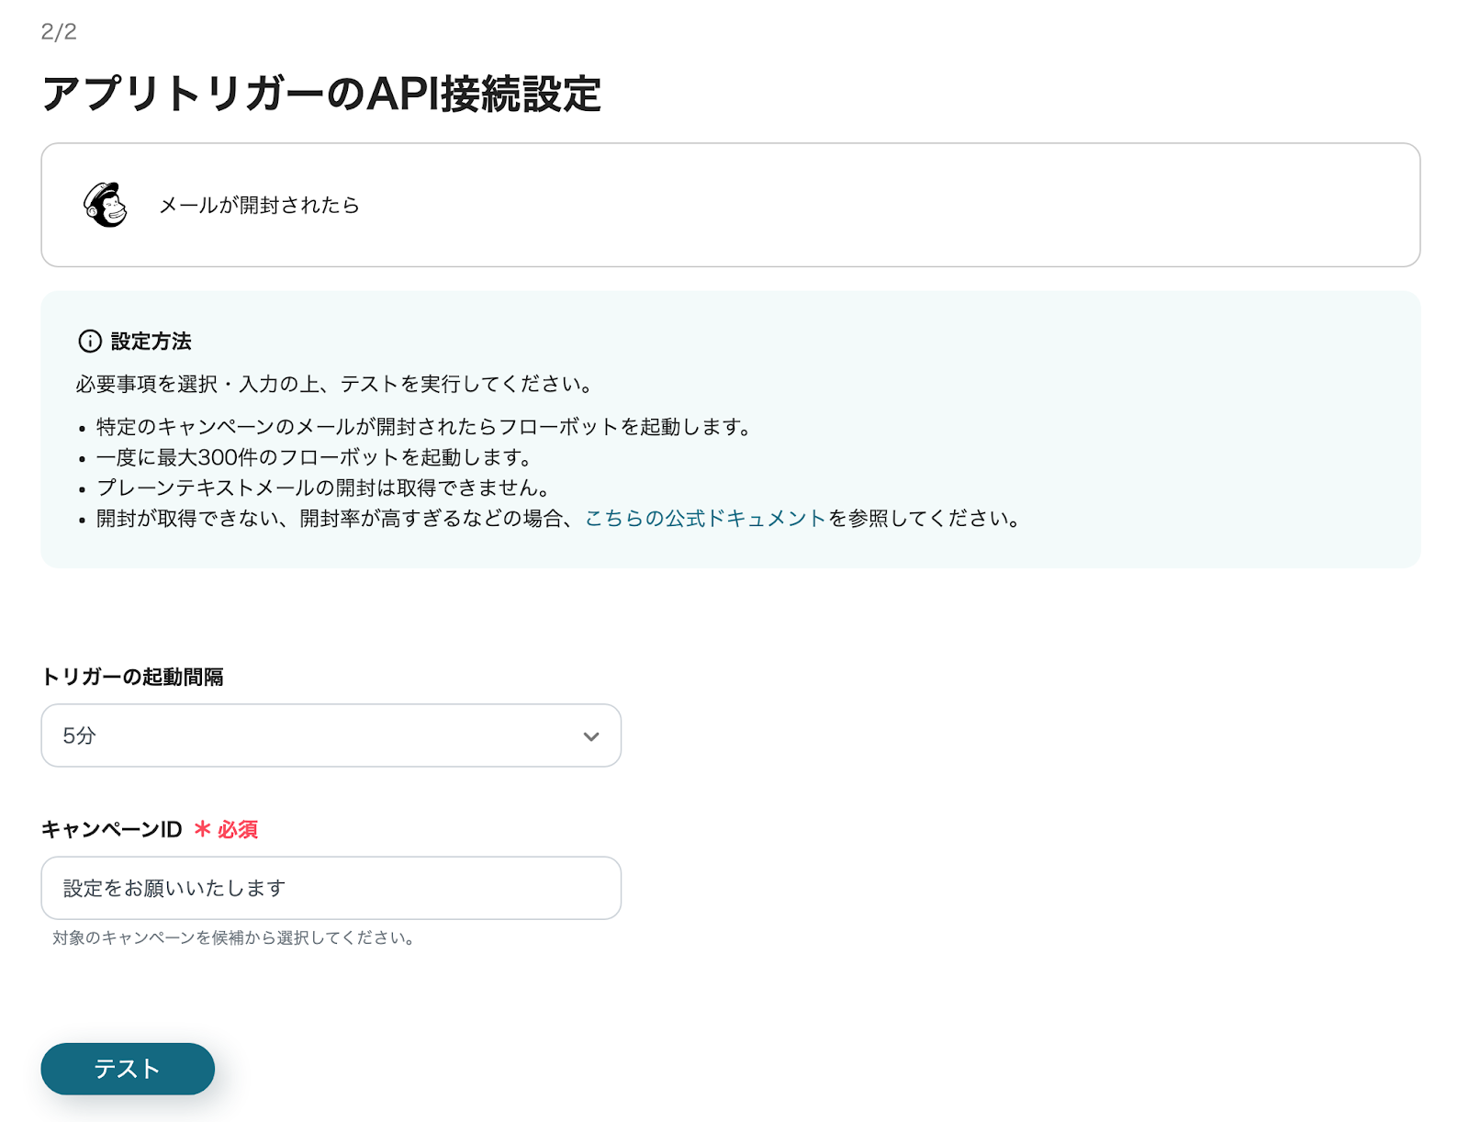This screenshot has width=1469, height=1122.
Task: Click the chevron arrow in the 5分 dropdown
Action: (591, 736)
